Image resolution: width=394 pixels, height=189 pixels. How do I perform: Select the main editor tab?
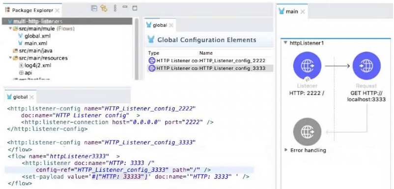[x=292, y=12]
